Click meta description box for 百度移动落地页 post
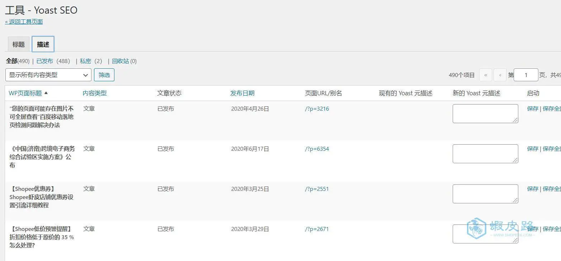 (x=485, y=113)
